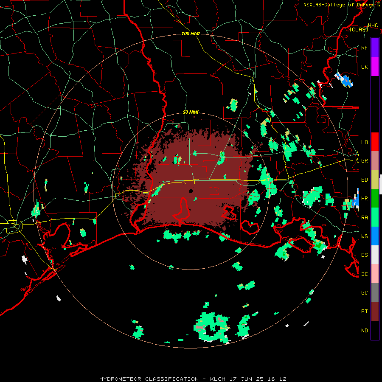Click the 'GC' legend label
Image resolution: width=382 pixels, height=382 pixels.
point(364,293)
